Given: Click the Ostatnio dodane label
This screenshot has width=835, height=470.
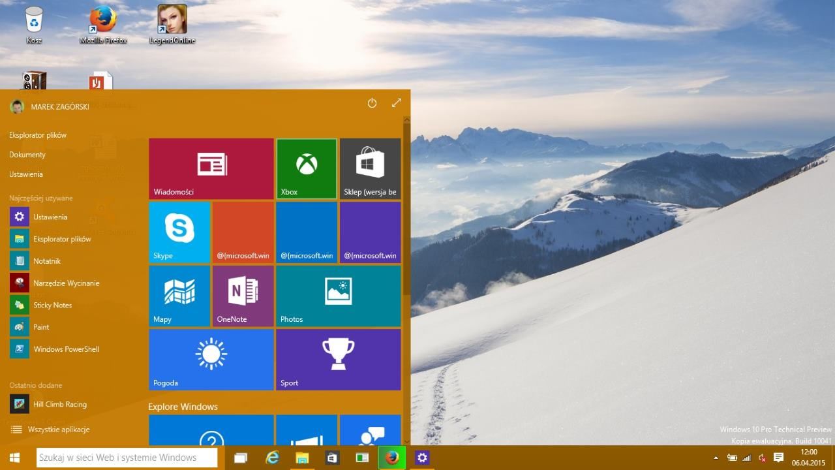Looking at the screenshot, I should coord(36,385).
